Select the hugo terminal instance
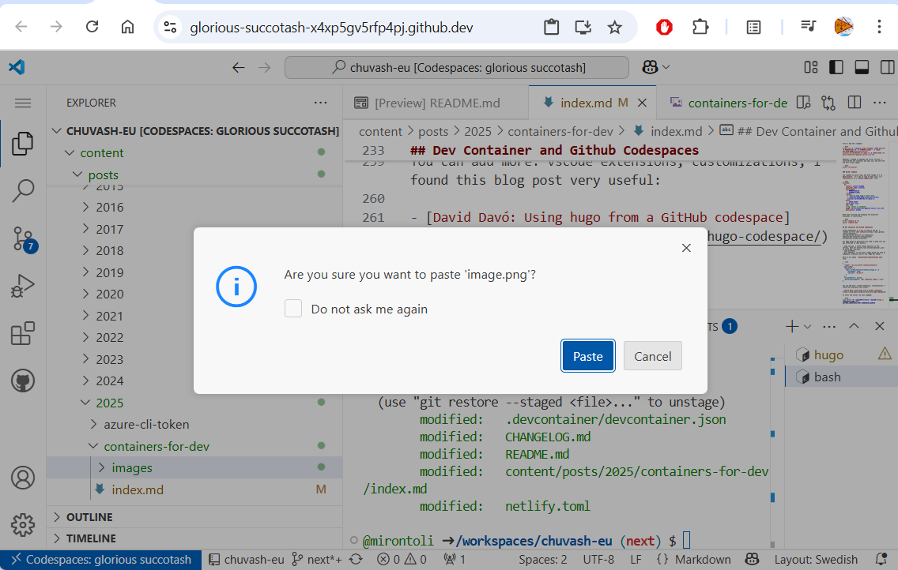The height and width of the screenshot is (570, 898). 841,355
